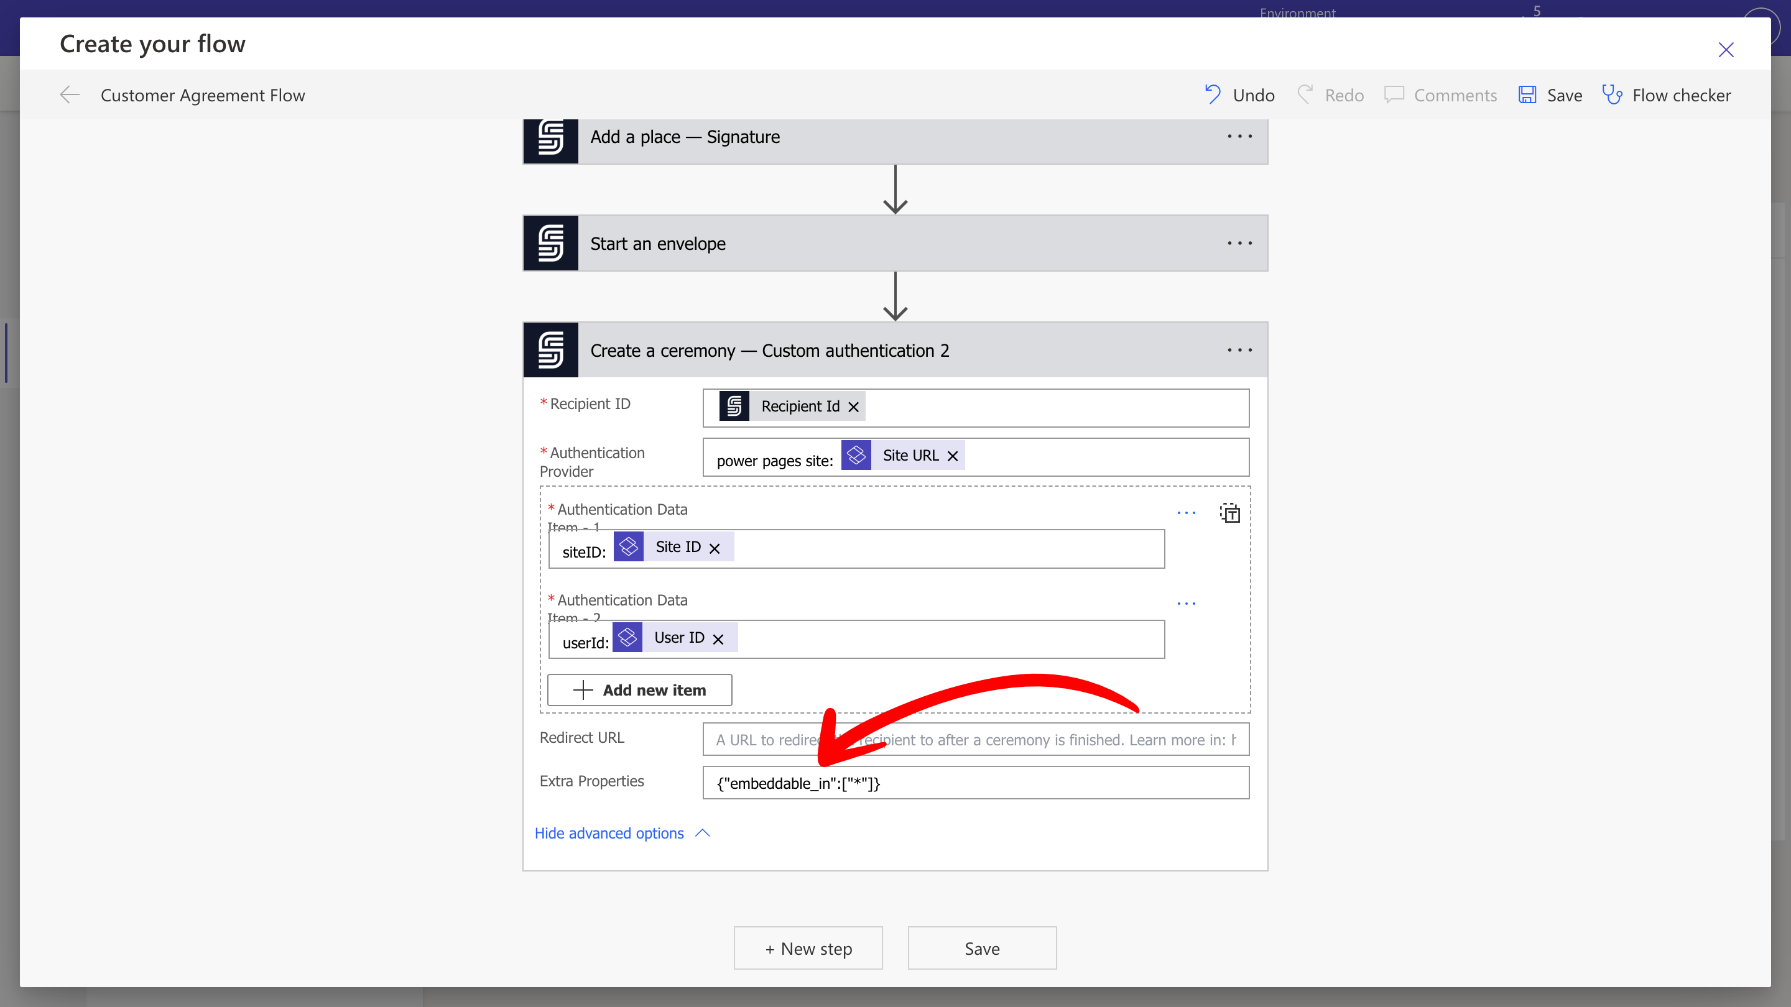Remove the Site ID token

click(x=715, y=548)
